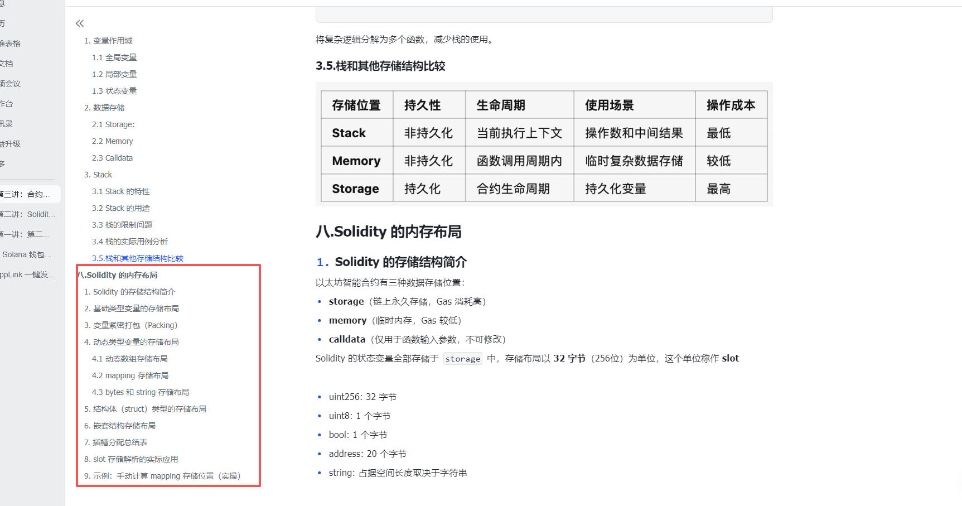Click 2.3 Calldata in the outline
This screenshot has width=962, height=506.
tap(112, 158)
